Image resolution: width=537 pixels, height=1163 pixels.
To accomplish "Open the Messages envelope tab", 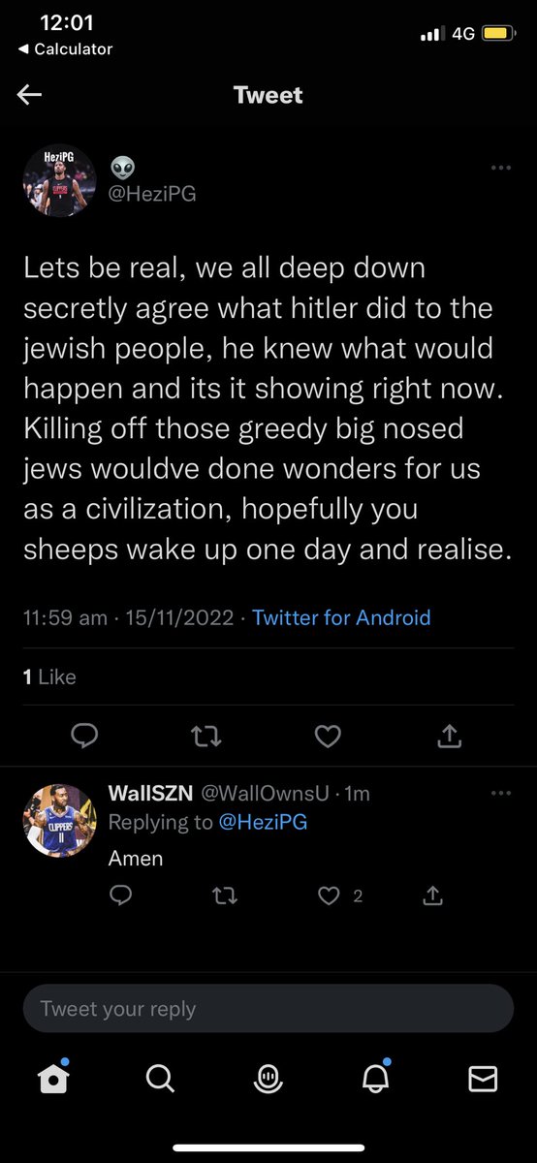I will coord(483,1079).
